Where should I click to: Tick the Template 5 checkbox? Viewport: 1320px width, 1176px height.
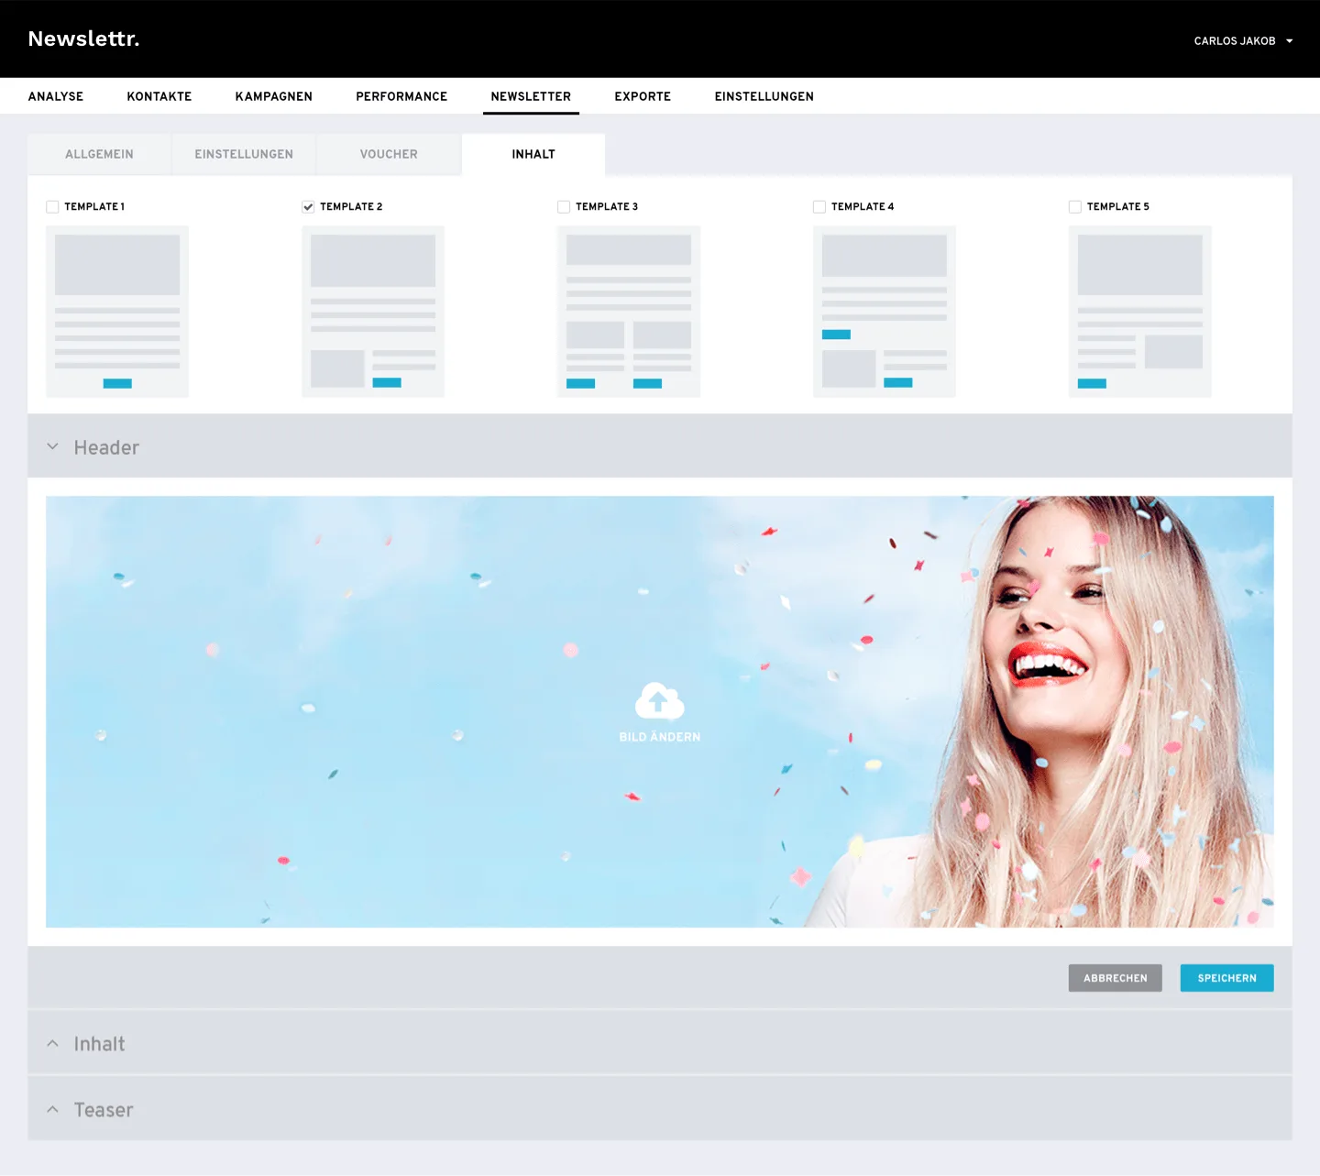click(1075, 207)
